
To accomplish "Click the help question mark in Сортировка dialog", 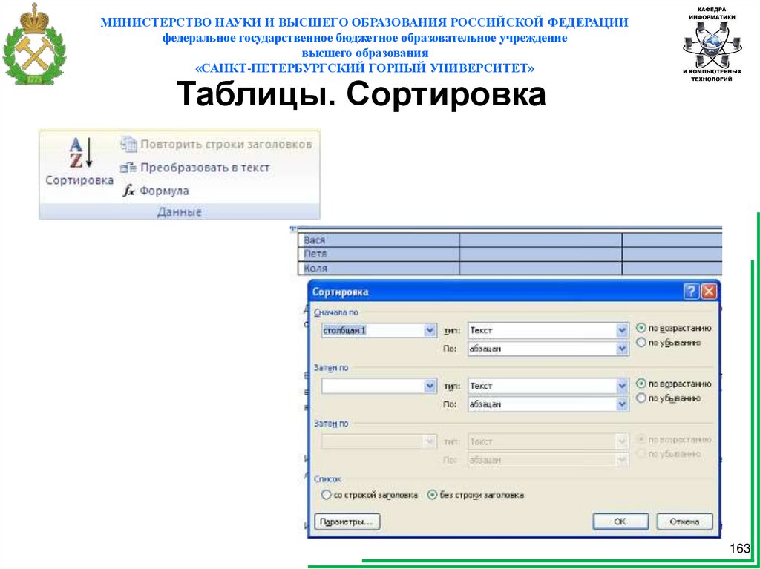I will pos(691,292).
